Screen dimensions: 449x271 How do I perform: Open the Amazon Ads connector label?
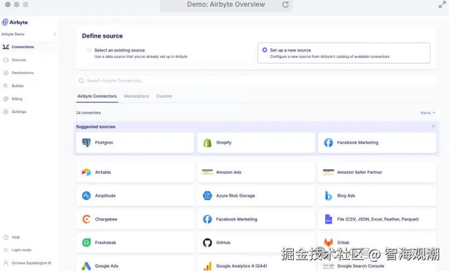point(229,172)
